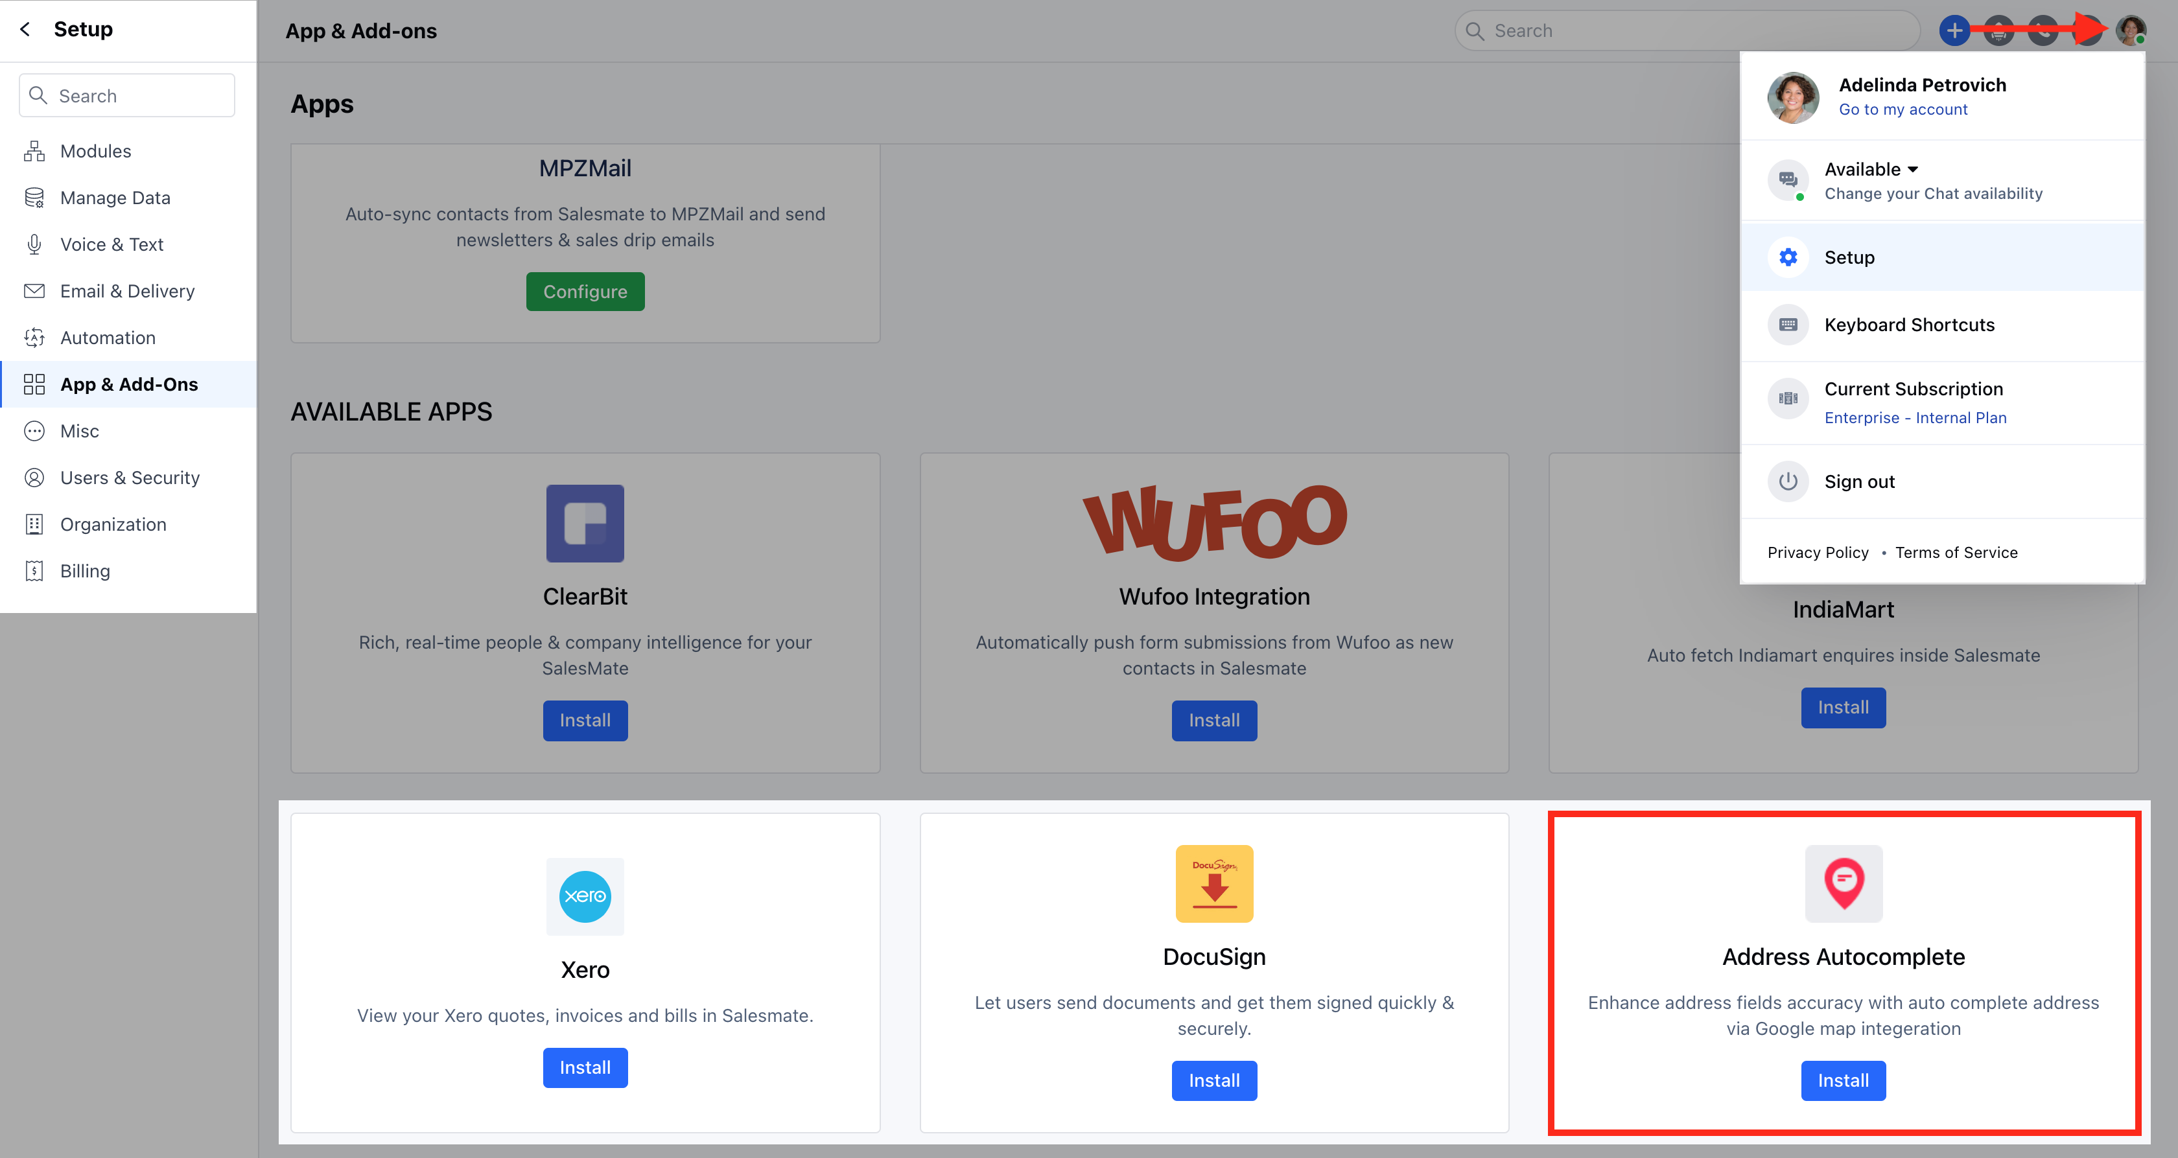Sign out using the power icon

1788,481
